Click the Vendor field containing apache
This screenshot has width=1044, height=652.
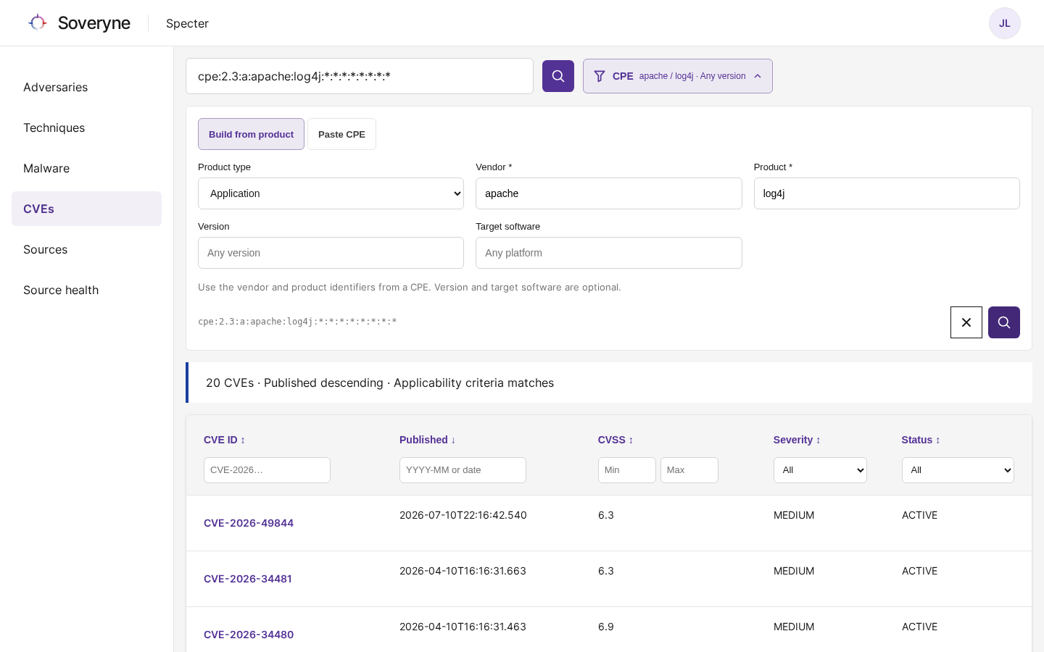(x=609, y=193)
